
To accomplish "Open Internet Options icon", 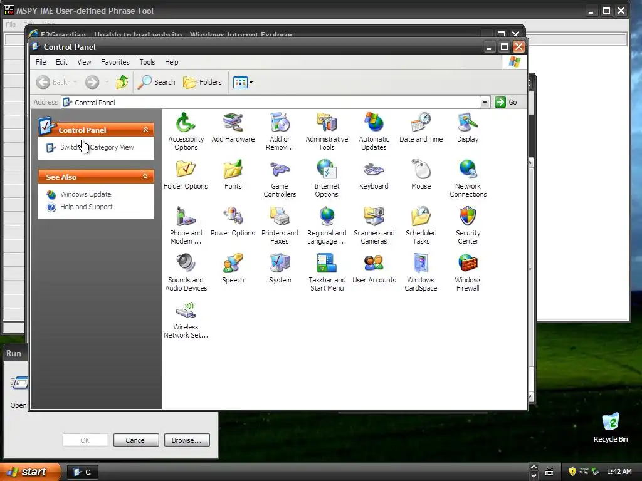I will 327,178.
